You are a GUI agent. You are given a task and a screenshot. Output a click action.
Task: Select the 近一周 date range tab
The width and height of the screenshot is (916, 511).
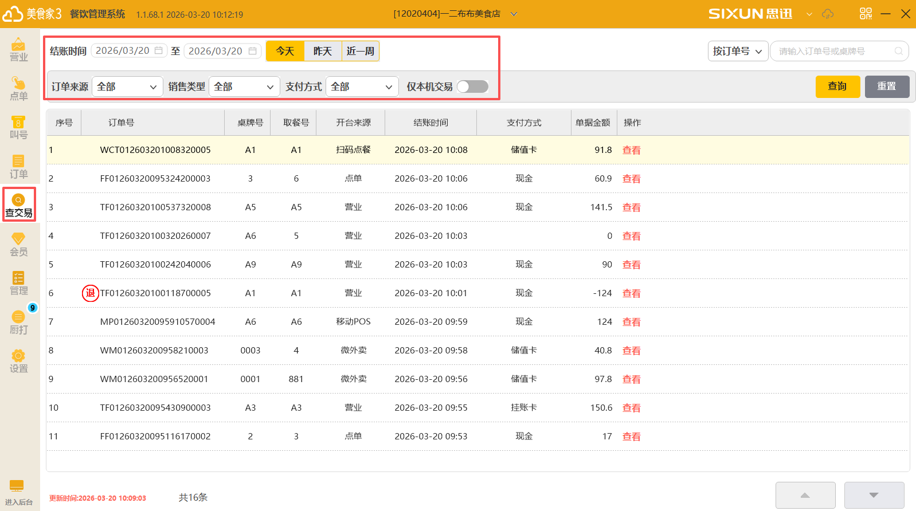pyautogui.click(x=361, y=51)
